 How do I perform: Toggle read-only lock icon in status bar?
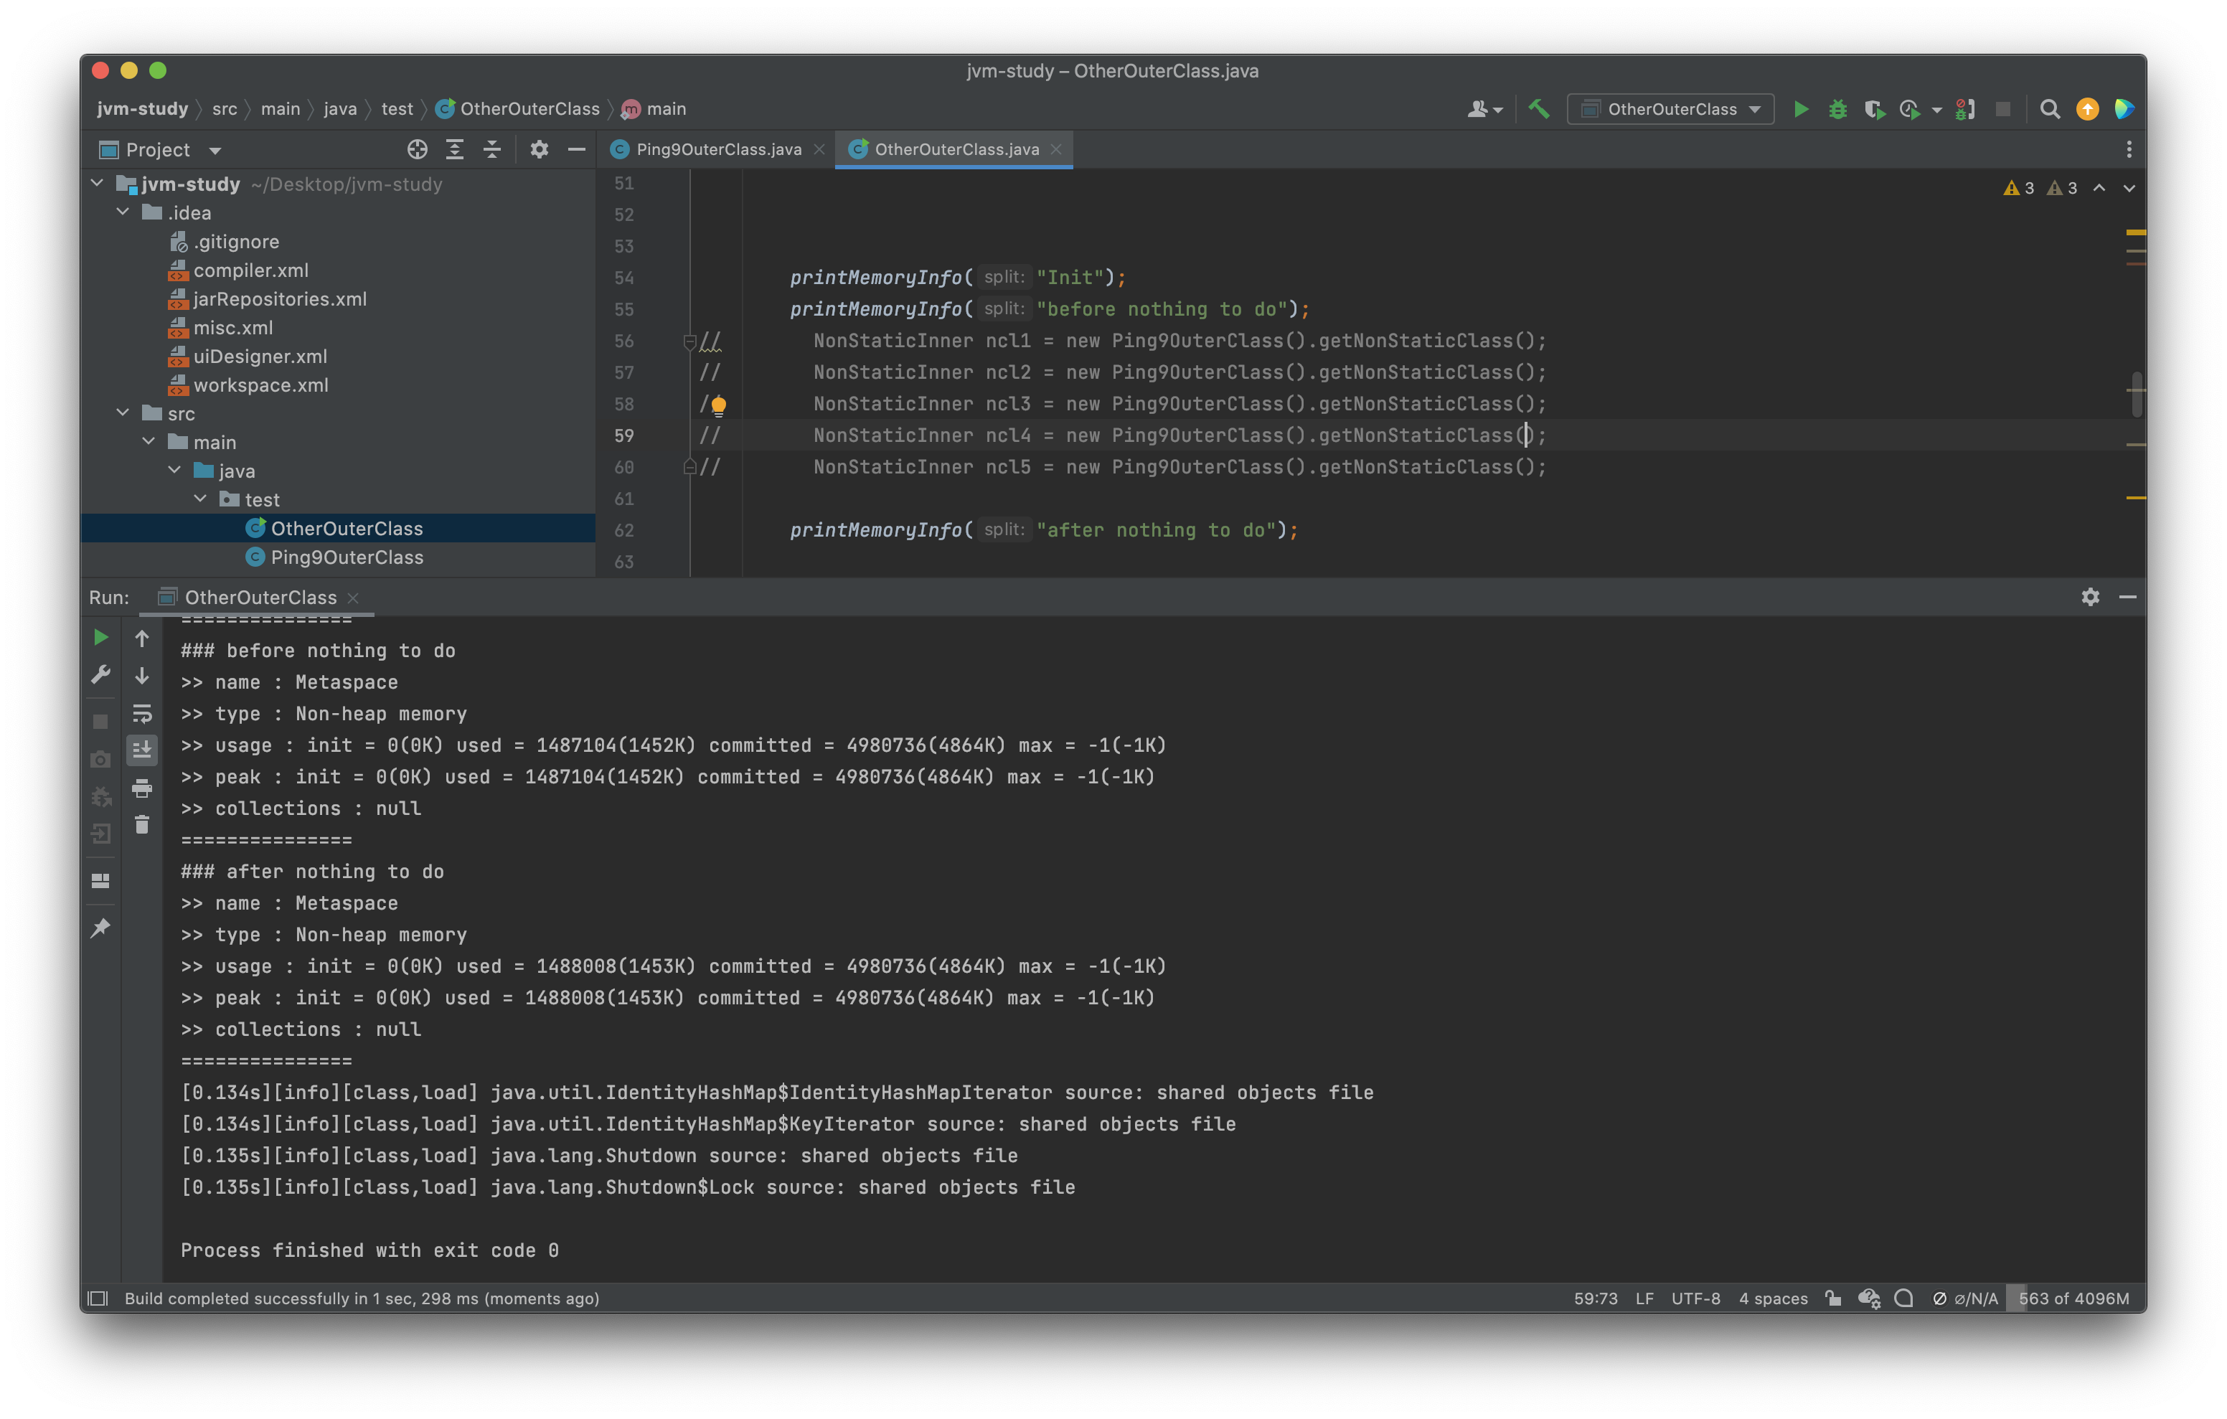point(1833,1298)
